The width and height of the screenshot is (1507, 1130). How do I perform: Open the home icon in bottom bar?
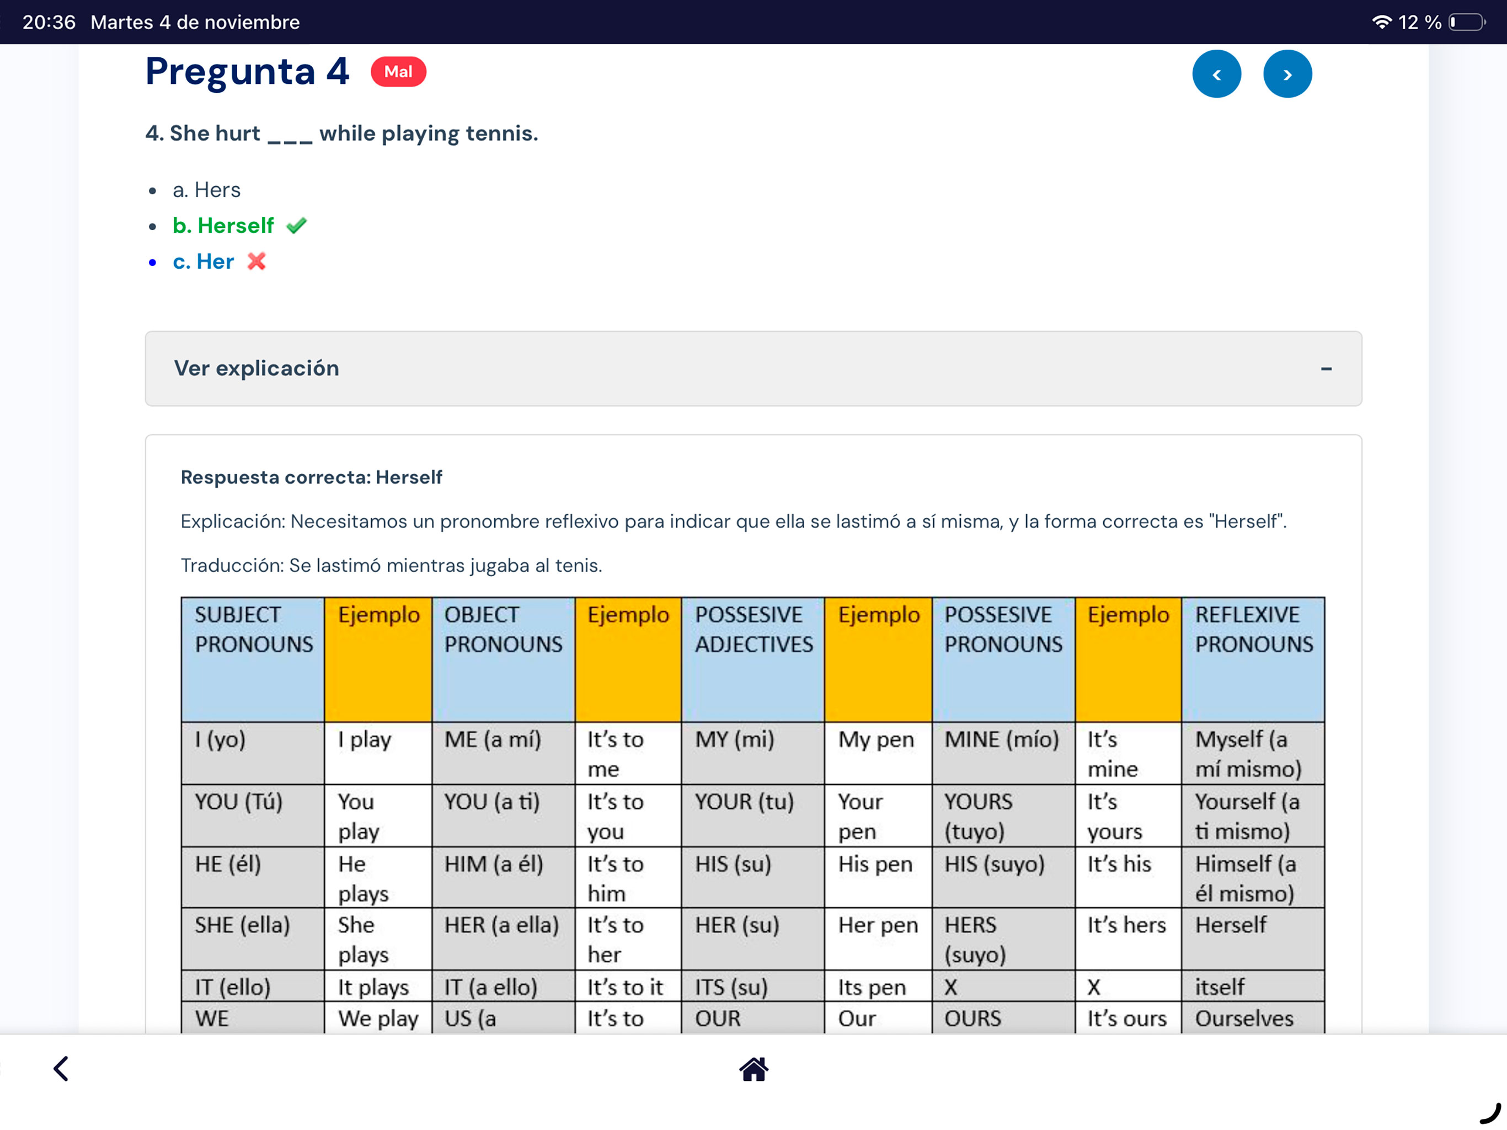pyautogui.click(x=753, y=1069)
